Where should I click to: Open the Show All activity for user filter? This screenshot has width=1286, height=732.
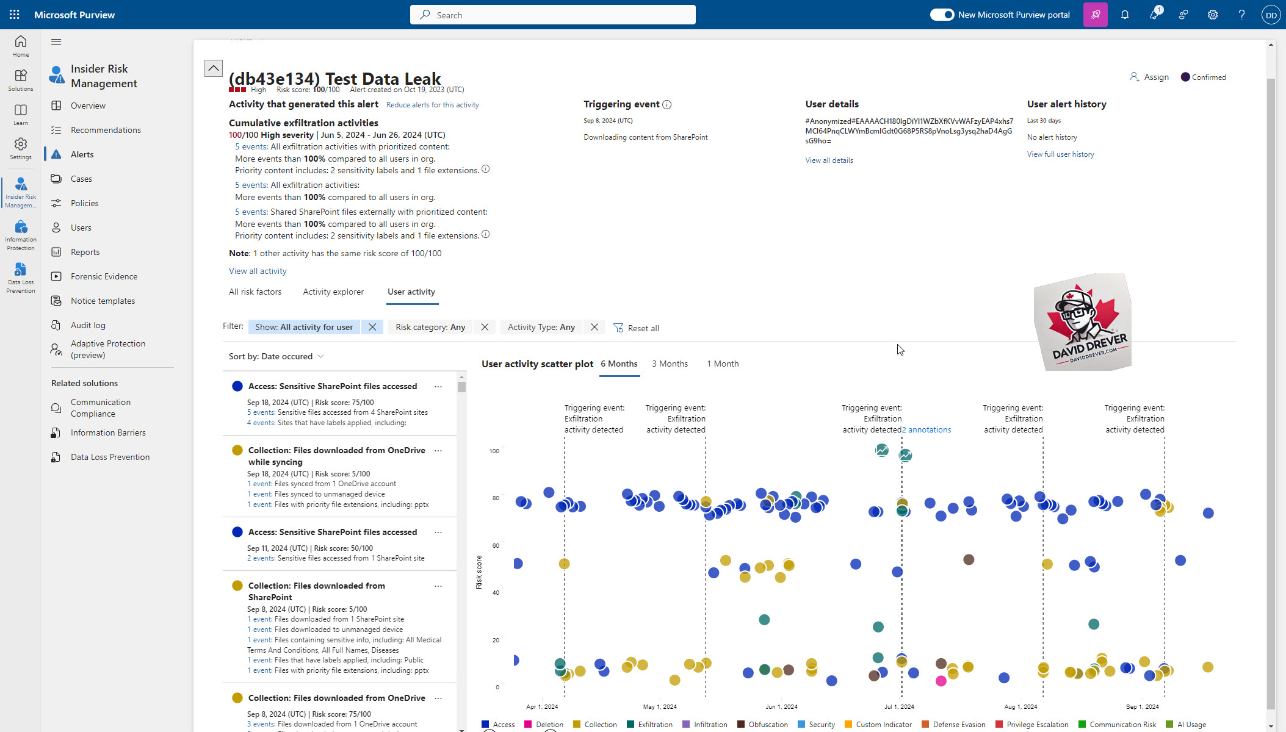[304, 327]
